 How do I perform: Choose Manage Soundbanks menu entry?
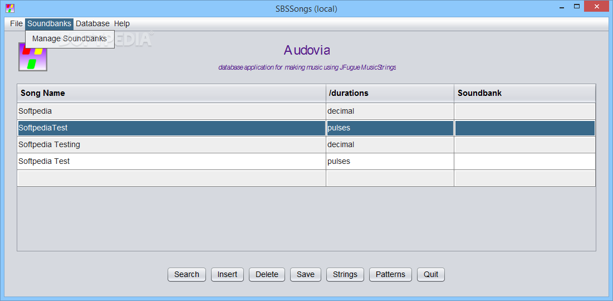pyautogui.click(x=70, y=39)
